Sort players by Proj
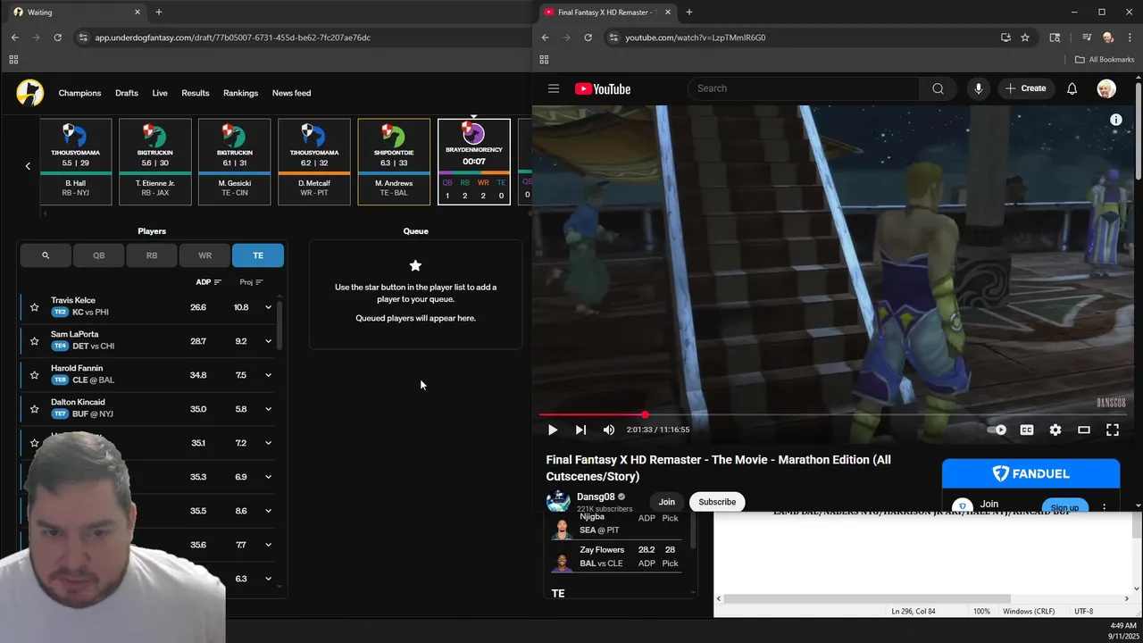The width and height of the screenshot is (1143, 643). click(x=251, y=282)
